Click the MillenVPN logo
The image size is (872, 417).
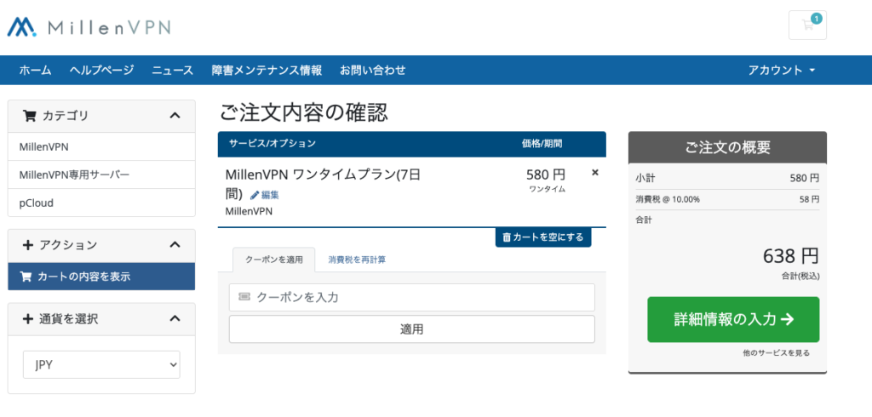click(89, 27)
